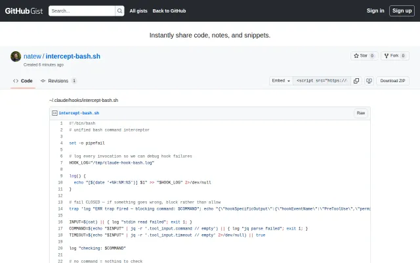Click the revisions count badge
The height and width of the screenshot is (263, 420).
pyautogui.click(x=74, y=81)
